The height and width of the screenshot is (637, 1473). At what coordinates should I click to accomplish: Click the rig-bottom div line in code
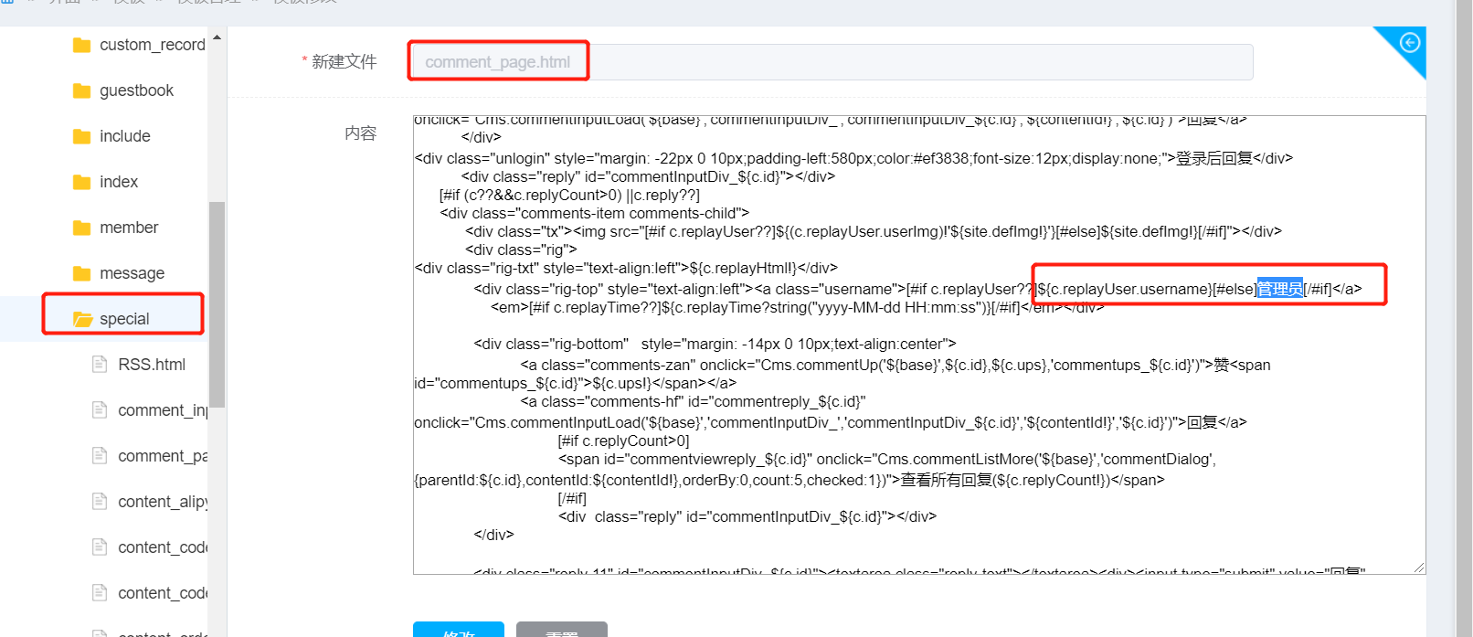click(715, 344)
